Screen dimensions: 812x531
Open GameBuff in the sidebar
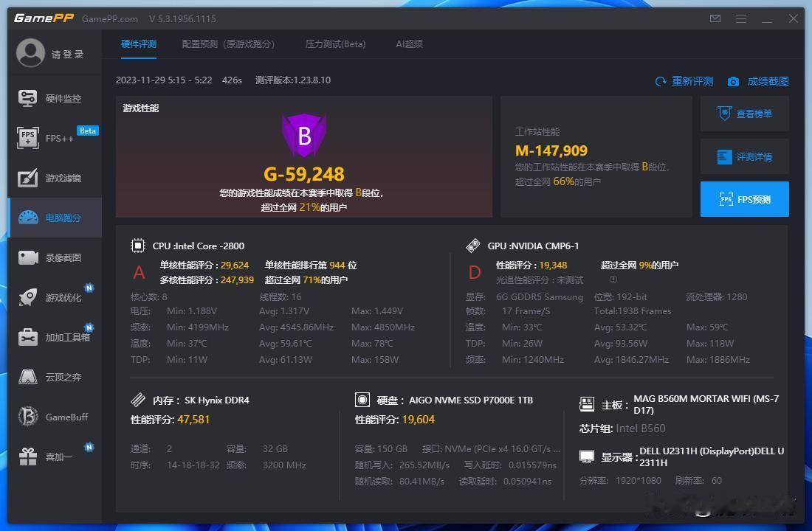[x=55, y=417]
